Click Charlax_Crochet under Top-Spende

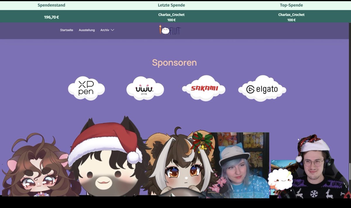pos(291,15)
